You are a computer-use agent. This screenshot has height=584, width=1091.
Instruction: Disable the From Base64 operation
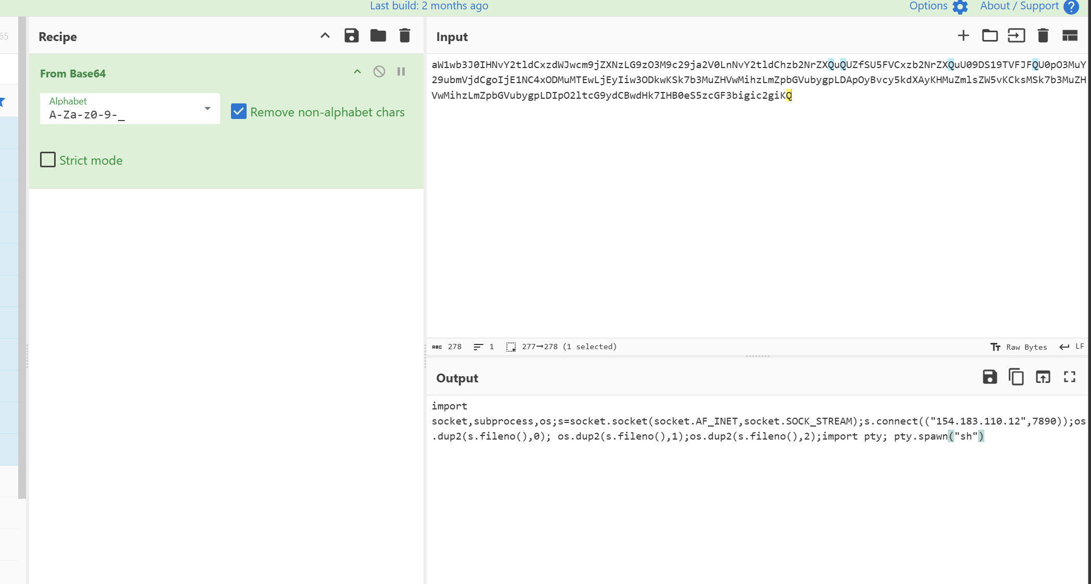click(379, 72)
